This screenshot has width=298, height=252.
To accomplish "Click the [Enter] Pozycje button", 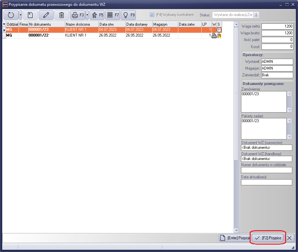I will tap(235, 238).
